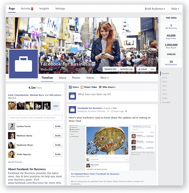189x193 pixels.
Task: Select the Timeline tab
Action: [x=47, y=78]
